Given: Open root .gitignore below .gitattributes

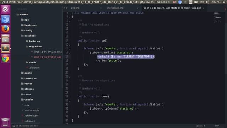Looking at the screenshot, I should pos(30,121).
